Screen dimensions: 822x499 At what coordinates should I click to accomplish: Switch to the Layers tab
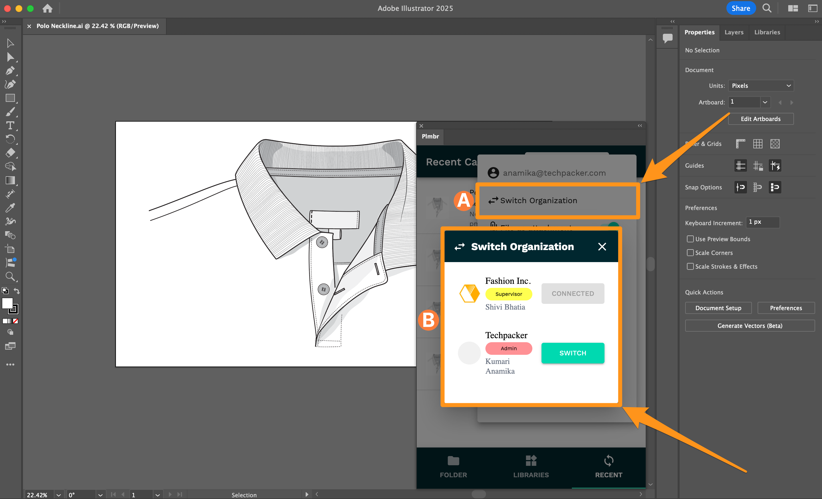point(734,32)
